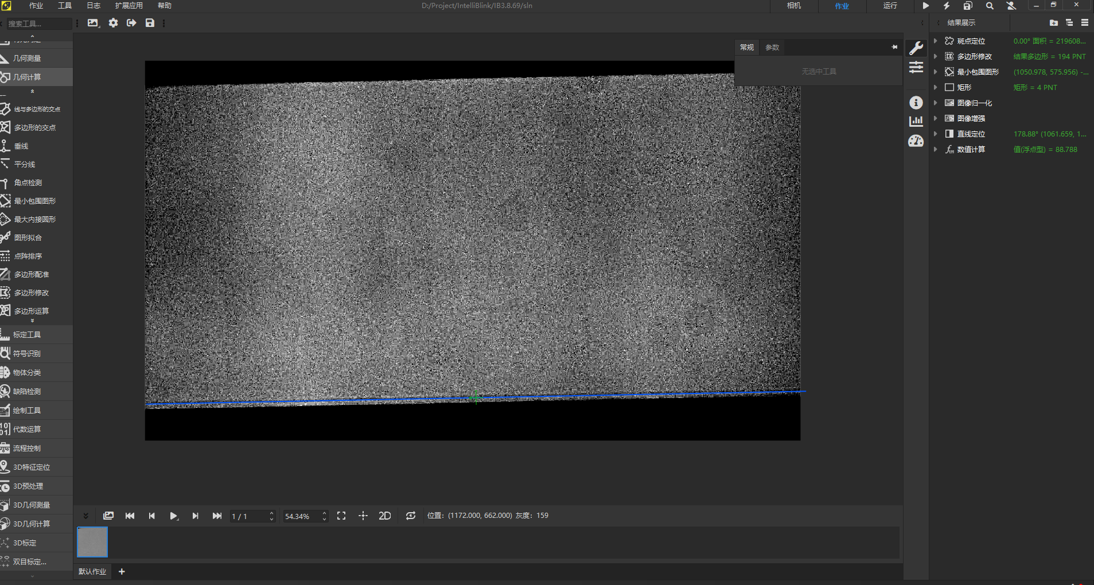1094x585 pixels.
Task: Click the load image icon in toolbar
Action: 93,23
